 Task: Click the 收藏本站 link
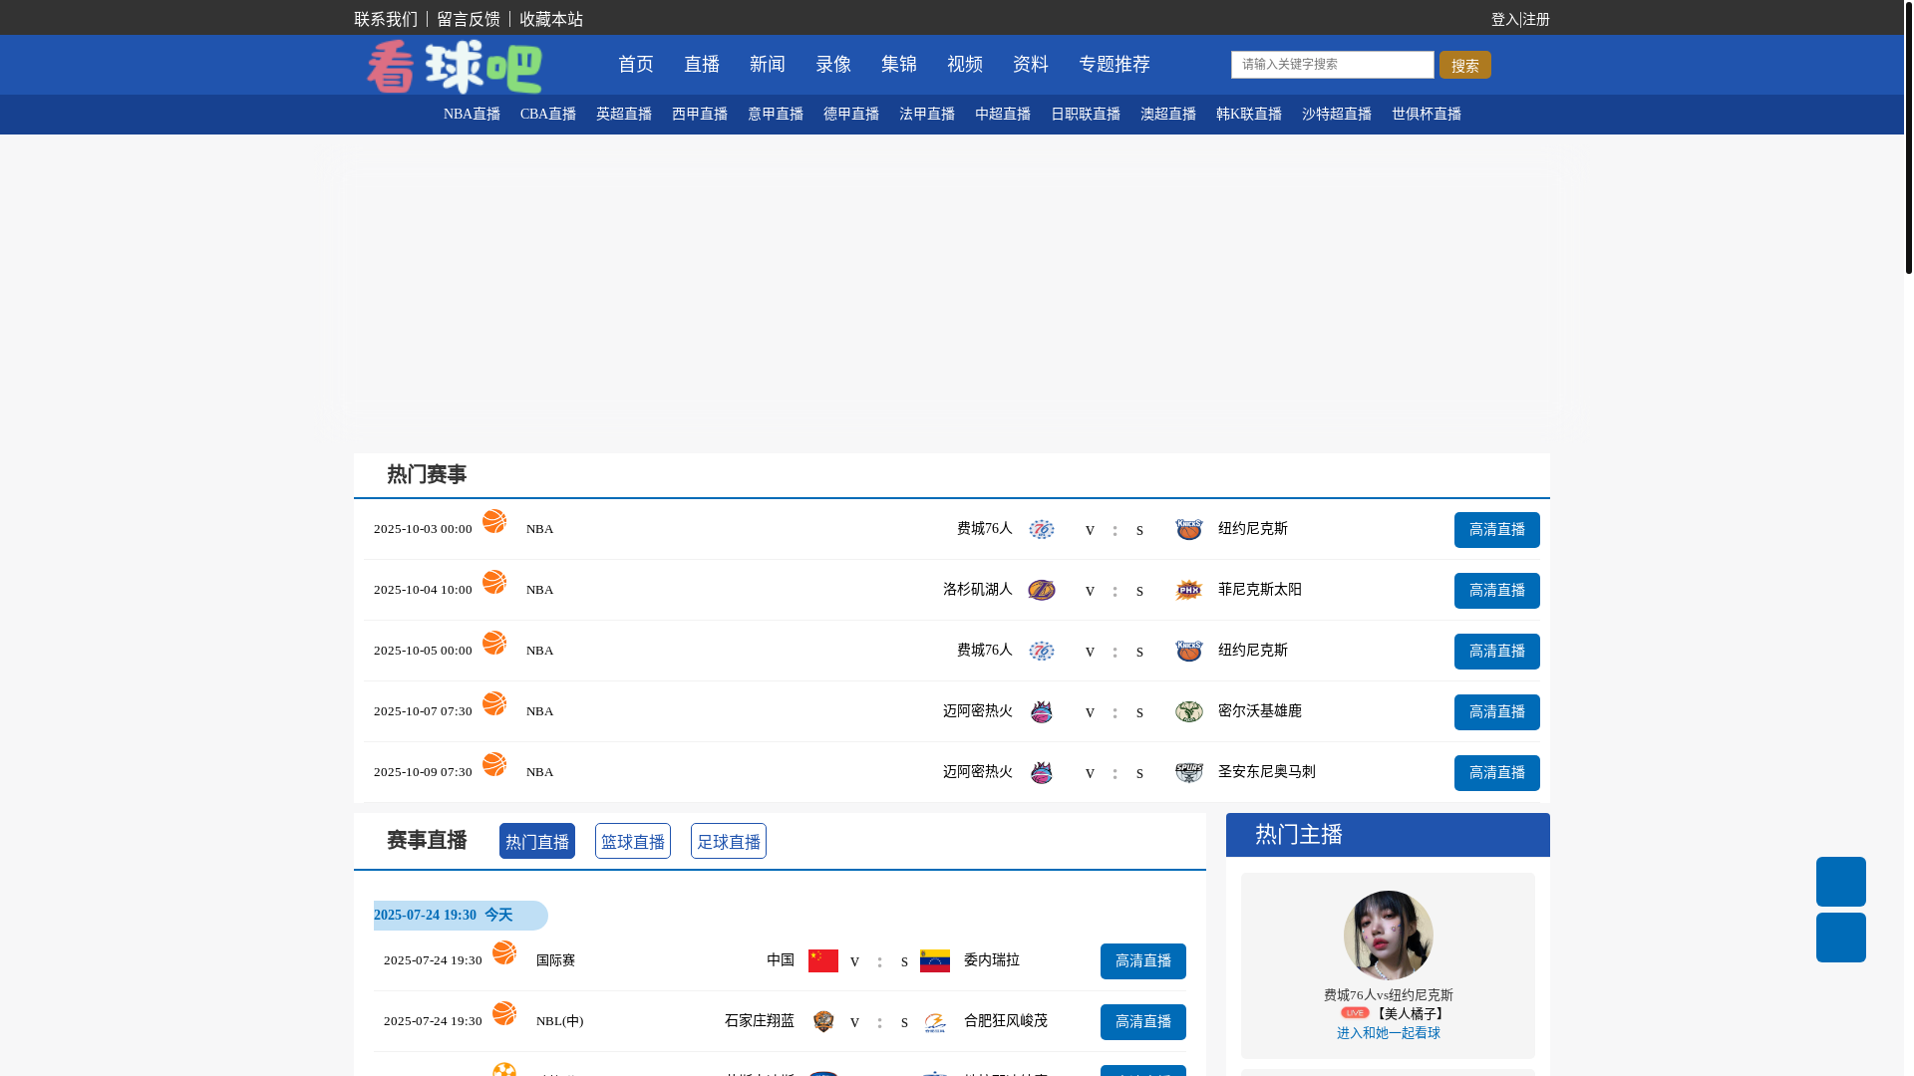[551, 19]
